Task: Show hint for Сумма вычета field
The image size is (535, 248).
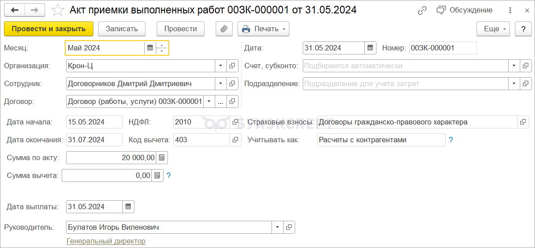Action: pos(168,175)
